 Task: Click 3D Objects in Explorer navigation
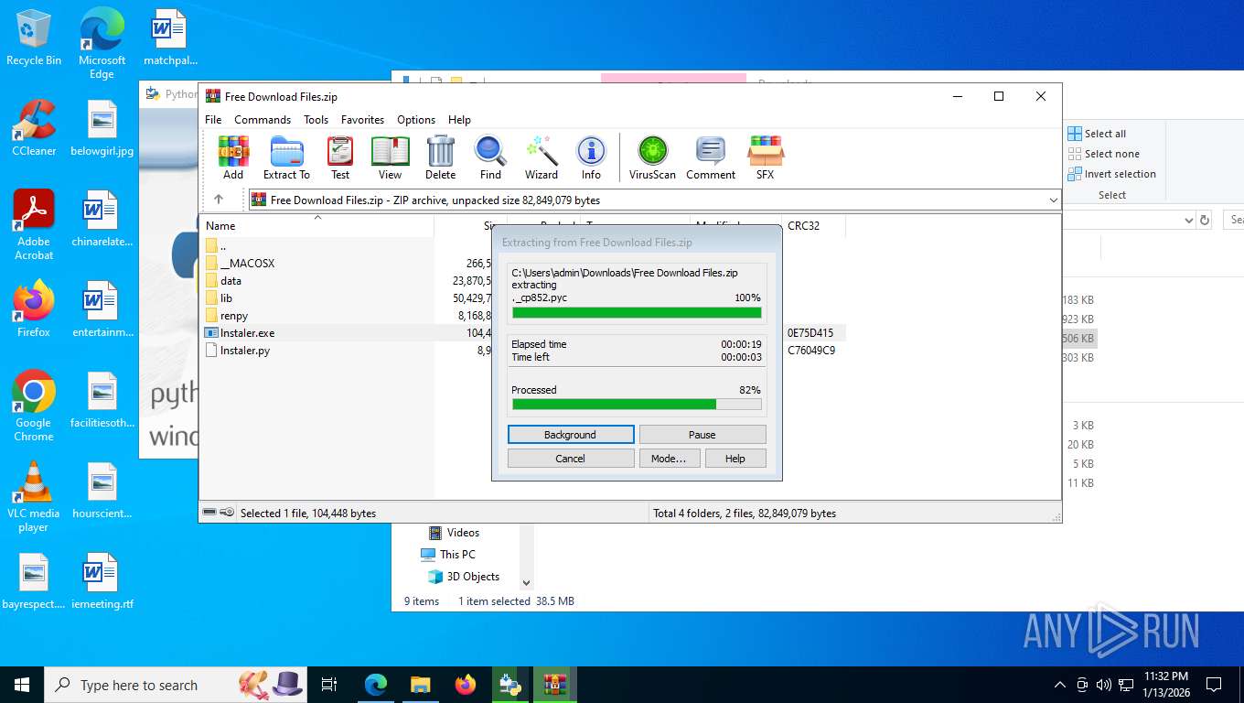[x=464, y=577]
